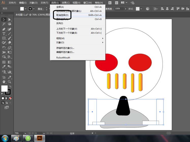Screen dimensions: 190x142
Task: Select the Curvature tool
Action: click(9, 29)
